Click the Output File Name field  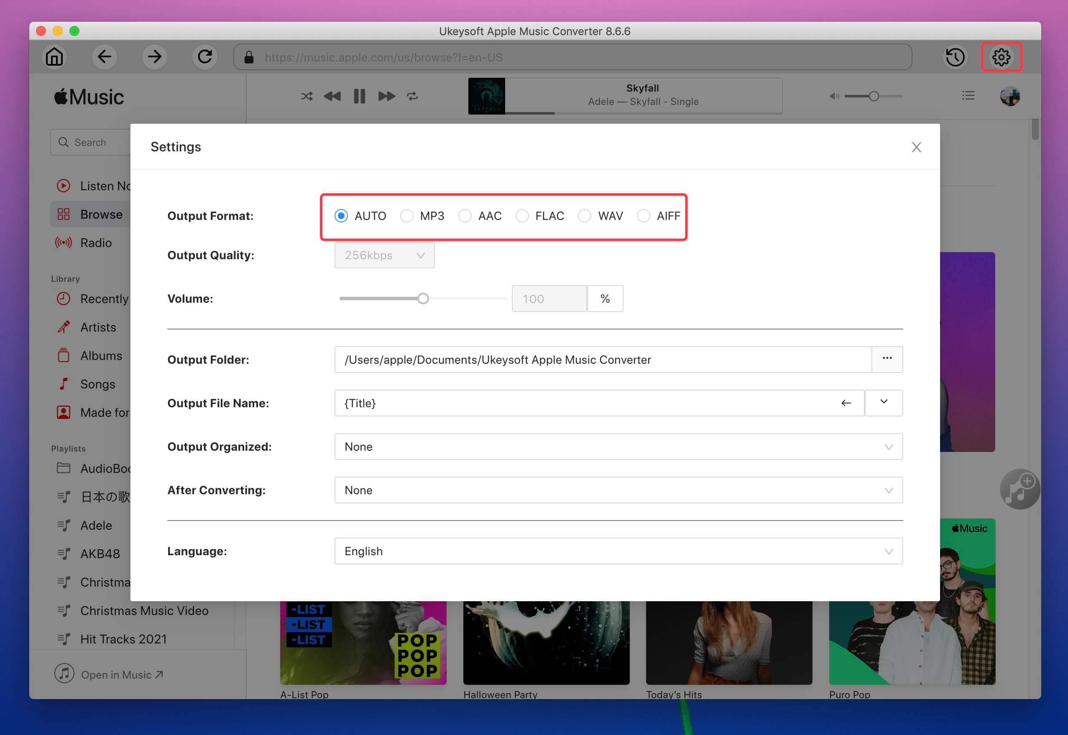coord(597,401)
